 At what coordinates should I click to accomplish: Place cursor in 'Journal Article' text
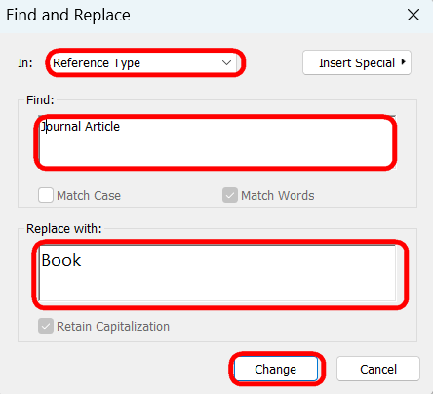coord(80,127)
